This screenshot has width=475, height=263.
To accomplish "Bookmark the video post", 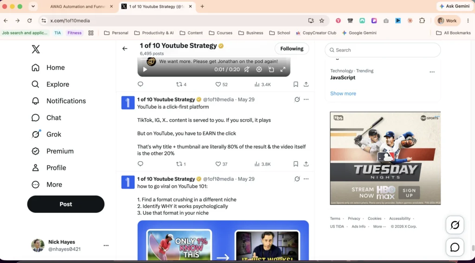I will (x=295, y=84).
